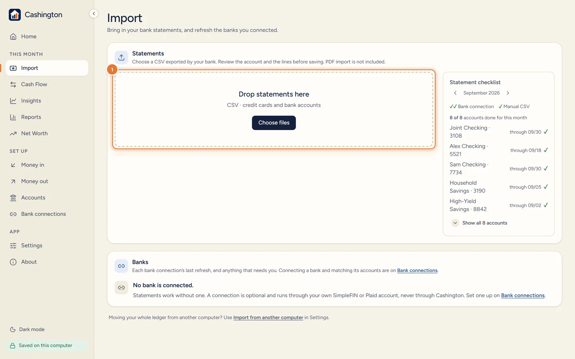Image resolution: width=575 pixels, height=359 pixels.
Task: Click the Cashington logo icon
Action: coord(15,15)
